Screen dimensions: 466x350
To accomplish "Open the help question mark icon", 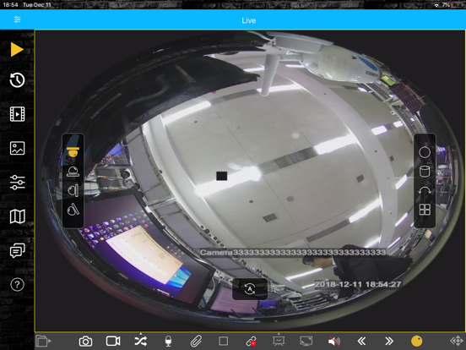I will pos(17,285).
